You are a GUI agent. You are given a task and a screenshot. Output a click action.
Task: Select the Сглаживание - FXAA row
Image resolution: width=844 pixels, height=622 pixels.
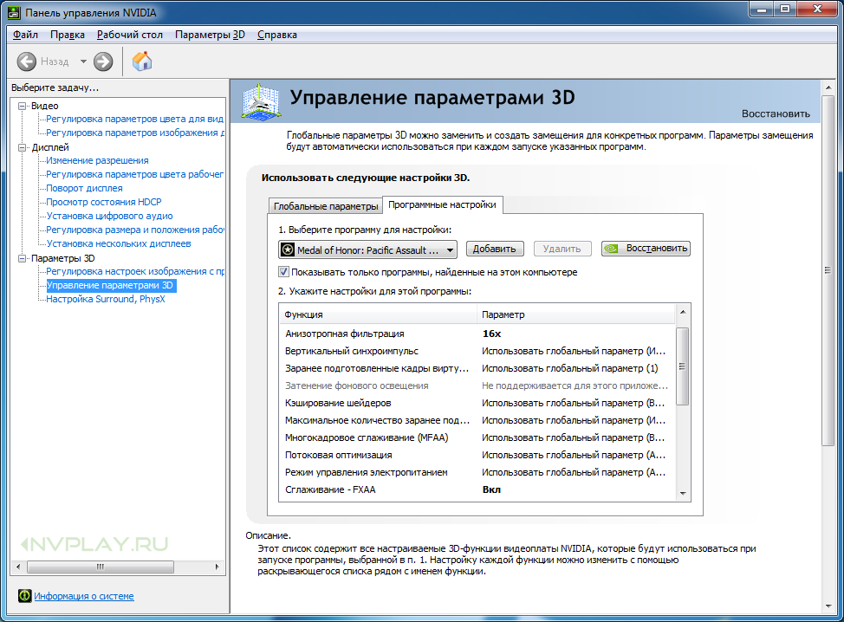(x=477, y=489)
